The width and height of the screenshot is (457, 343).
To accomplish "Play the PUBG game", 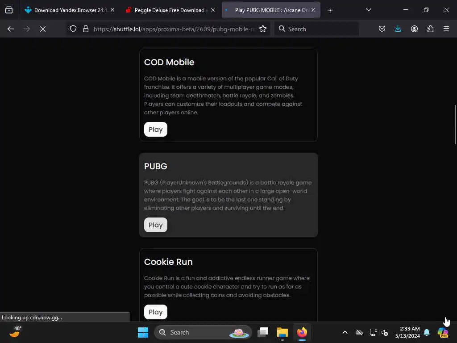I will [156, 225].
